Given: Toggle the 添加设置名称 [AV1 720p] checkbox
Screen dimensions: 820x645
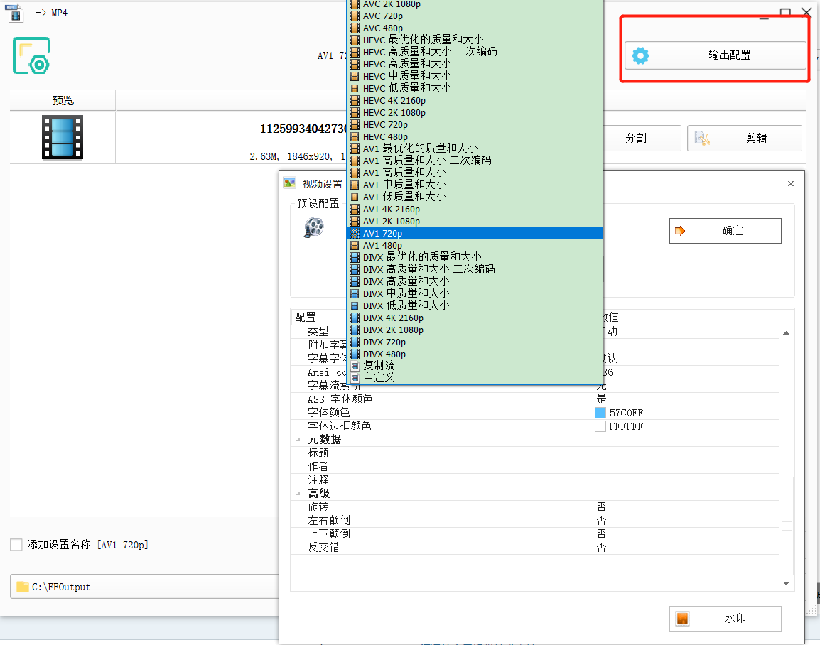Looking at the screenshot, I should [x=16, y=545].
